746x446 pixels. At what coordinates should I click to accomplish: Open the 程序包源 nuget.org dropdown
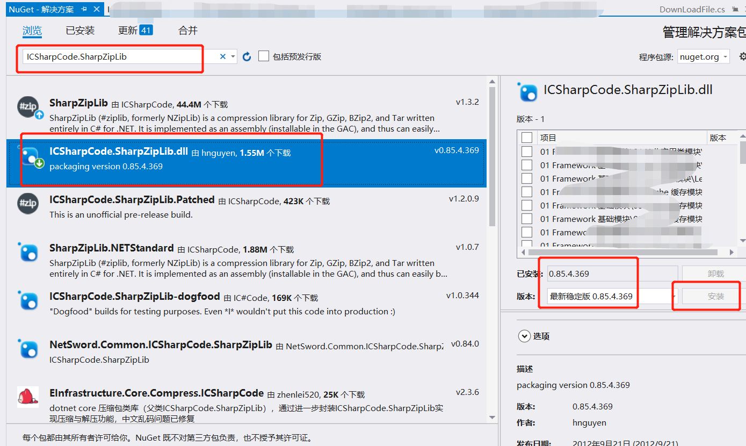(x=704, y=56)
